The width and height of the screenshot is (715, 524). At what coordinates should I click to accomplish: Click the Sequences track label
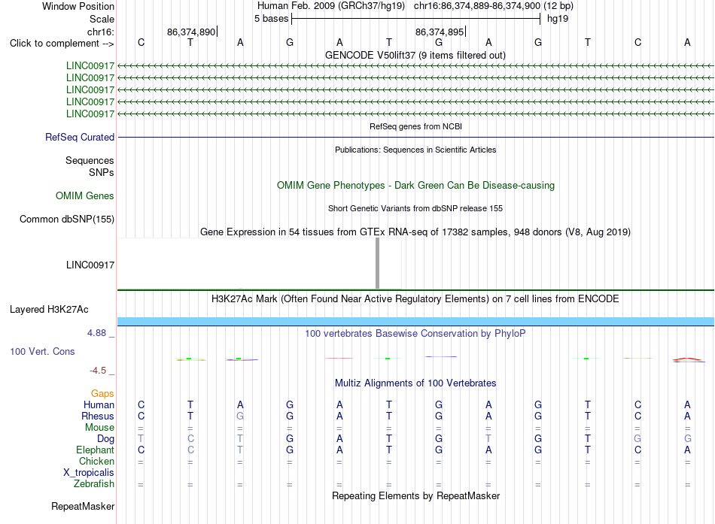(x=90, y=160)
